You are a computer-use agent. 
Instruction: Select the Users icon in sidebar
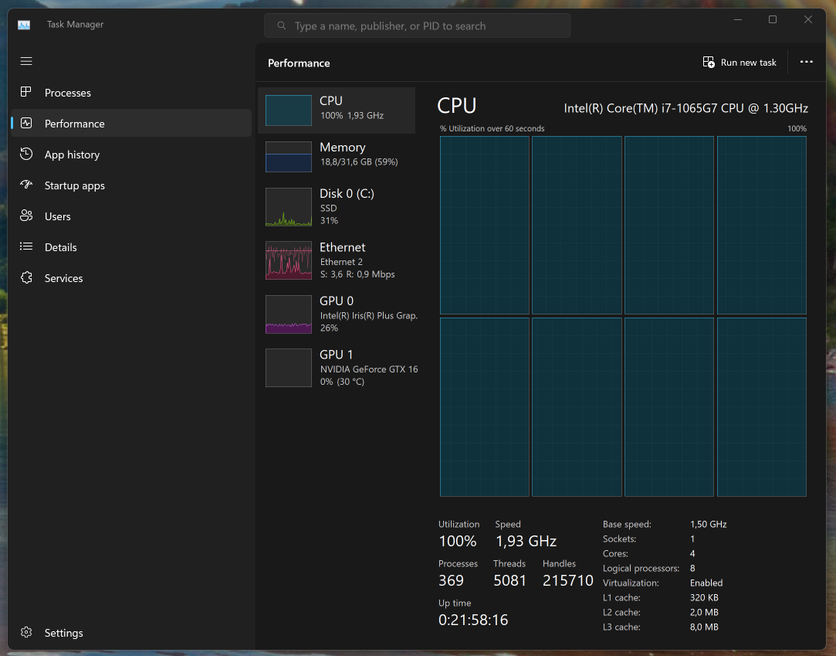26,216
